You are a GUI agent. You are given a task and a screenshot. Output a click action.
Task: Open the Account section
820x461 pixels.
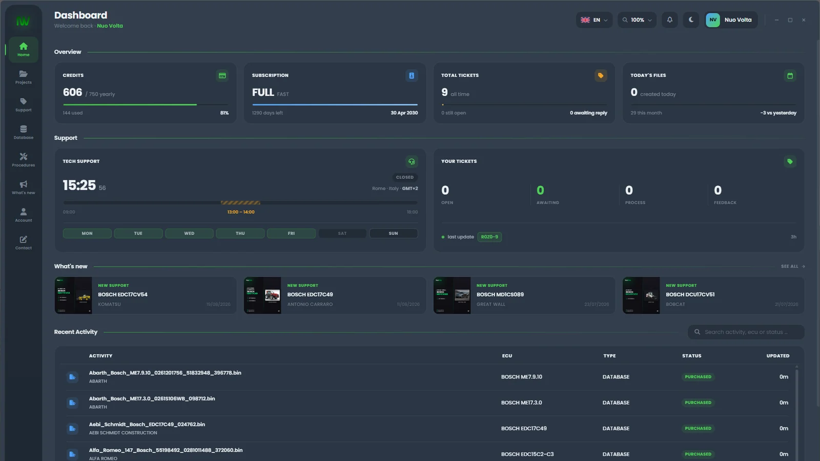pyautogui.click(x=24, y=215)
